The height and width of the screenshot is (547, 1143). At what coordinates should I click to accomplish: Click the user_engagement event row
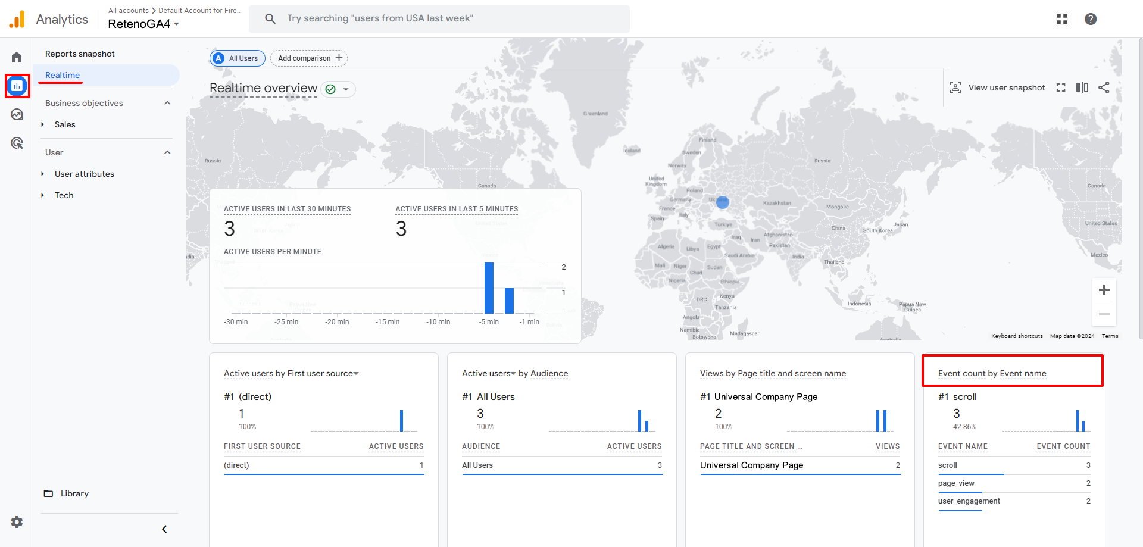pyautogui.click(x=1014, y=501)
